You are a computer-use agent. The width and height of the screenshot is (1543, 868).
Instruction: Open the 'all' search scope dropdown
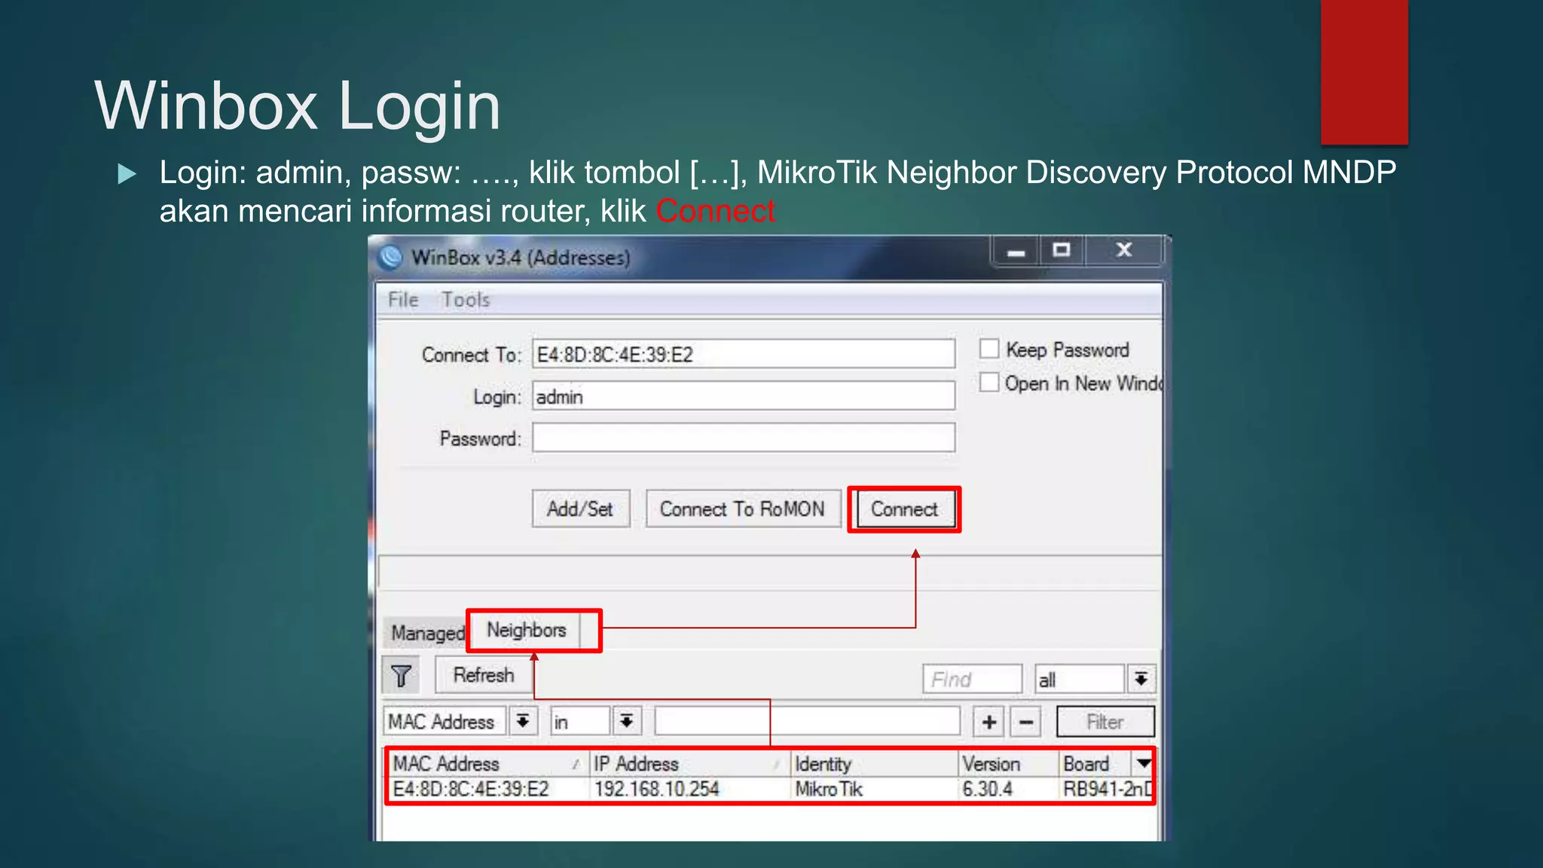(x=1141, y=680)
